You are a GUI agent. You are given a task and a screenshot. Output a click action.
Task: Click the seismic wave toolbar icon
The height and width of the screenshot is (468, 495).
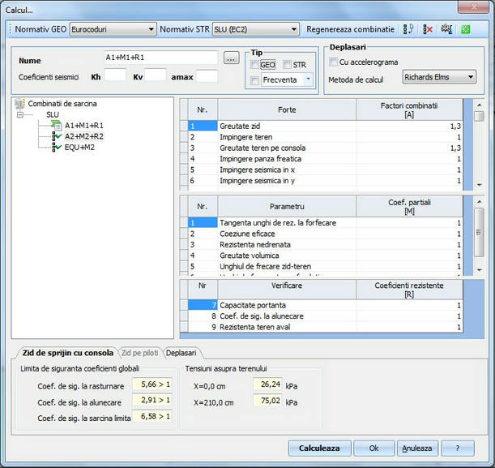[x=446, y=29]
